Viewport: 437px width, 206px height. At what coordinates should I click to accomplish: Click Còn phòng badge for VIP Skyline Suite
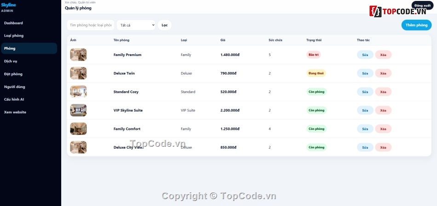316,111
